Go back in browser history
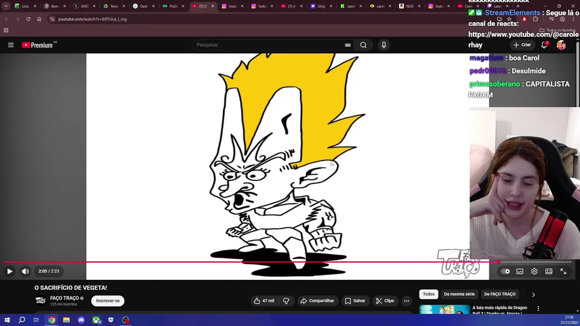580x326 pixels. coord(6,19)
